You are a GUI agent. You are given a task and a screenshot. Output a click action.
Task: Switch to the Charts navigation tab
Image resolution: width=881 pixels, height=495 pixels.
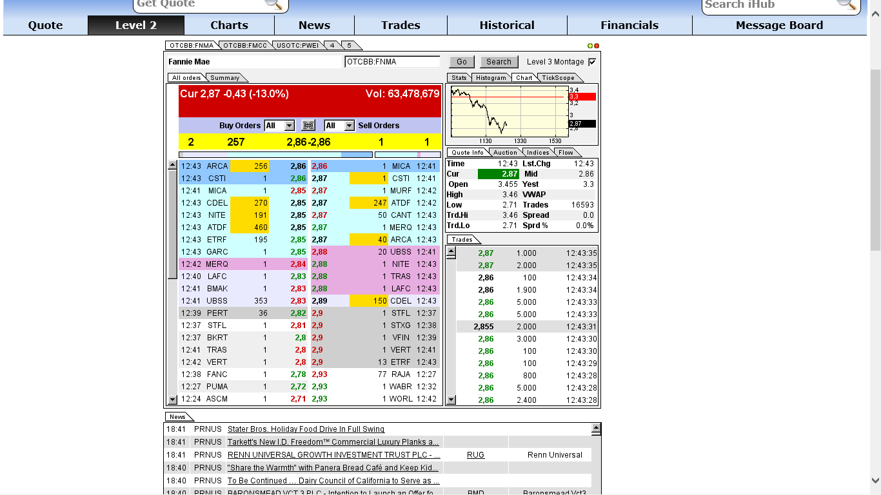pyautogui.click(x=229, y=25)
